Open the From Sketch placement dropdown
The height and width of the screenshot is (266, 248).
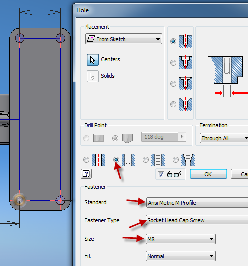[124, 39]
